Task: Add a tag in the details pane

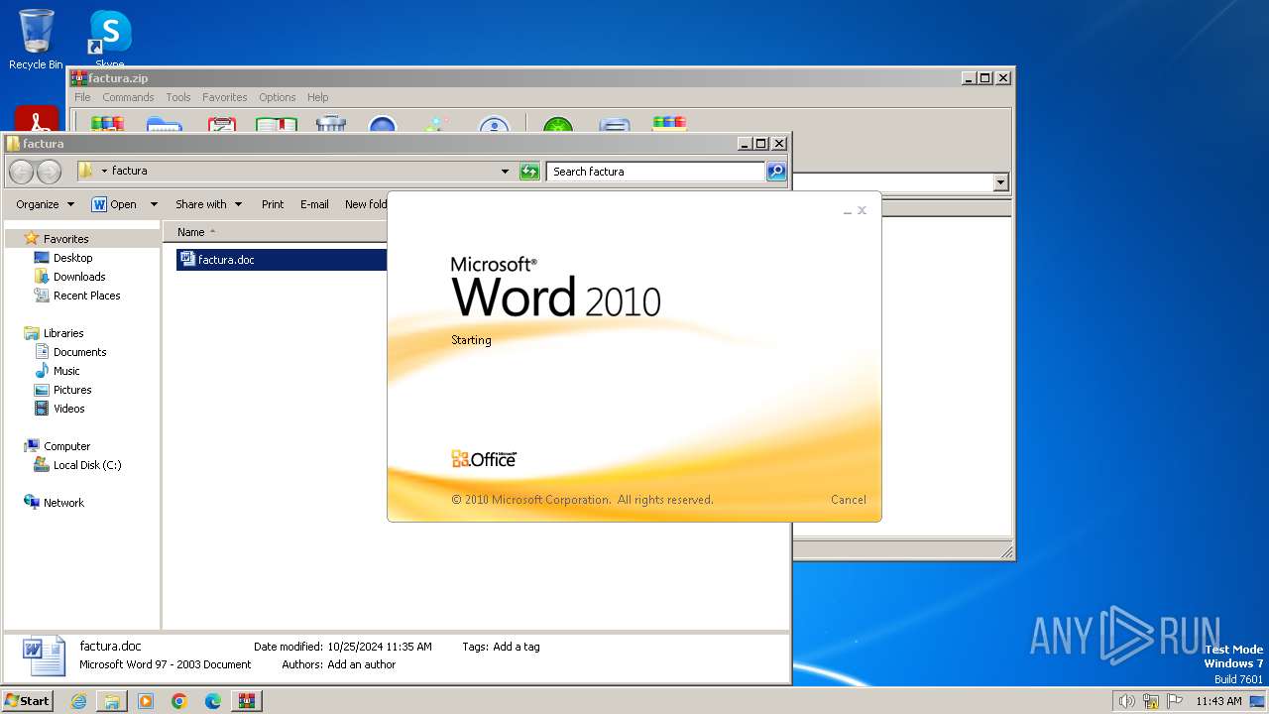Action: pos(517,647)
